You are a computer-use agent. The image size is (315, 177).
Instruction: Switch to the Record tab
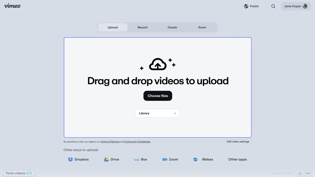[142, 27]
